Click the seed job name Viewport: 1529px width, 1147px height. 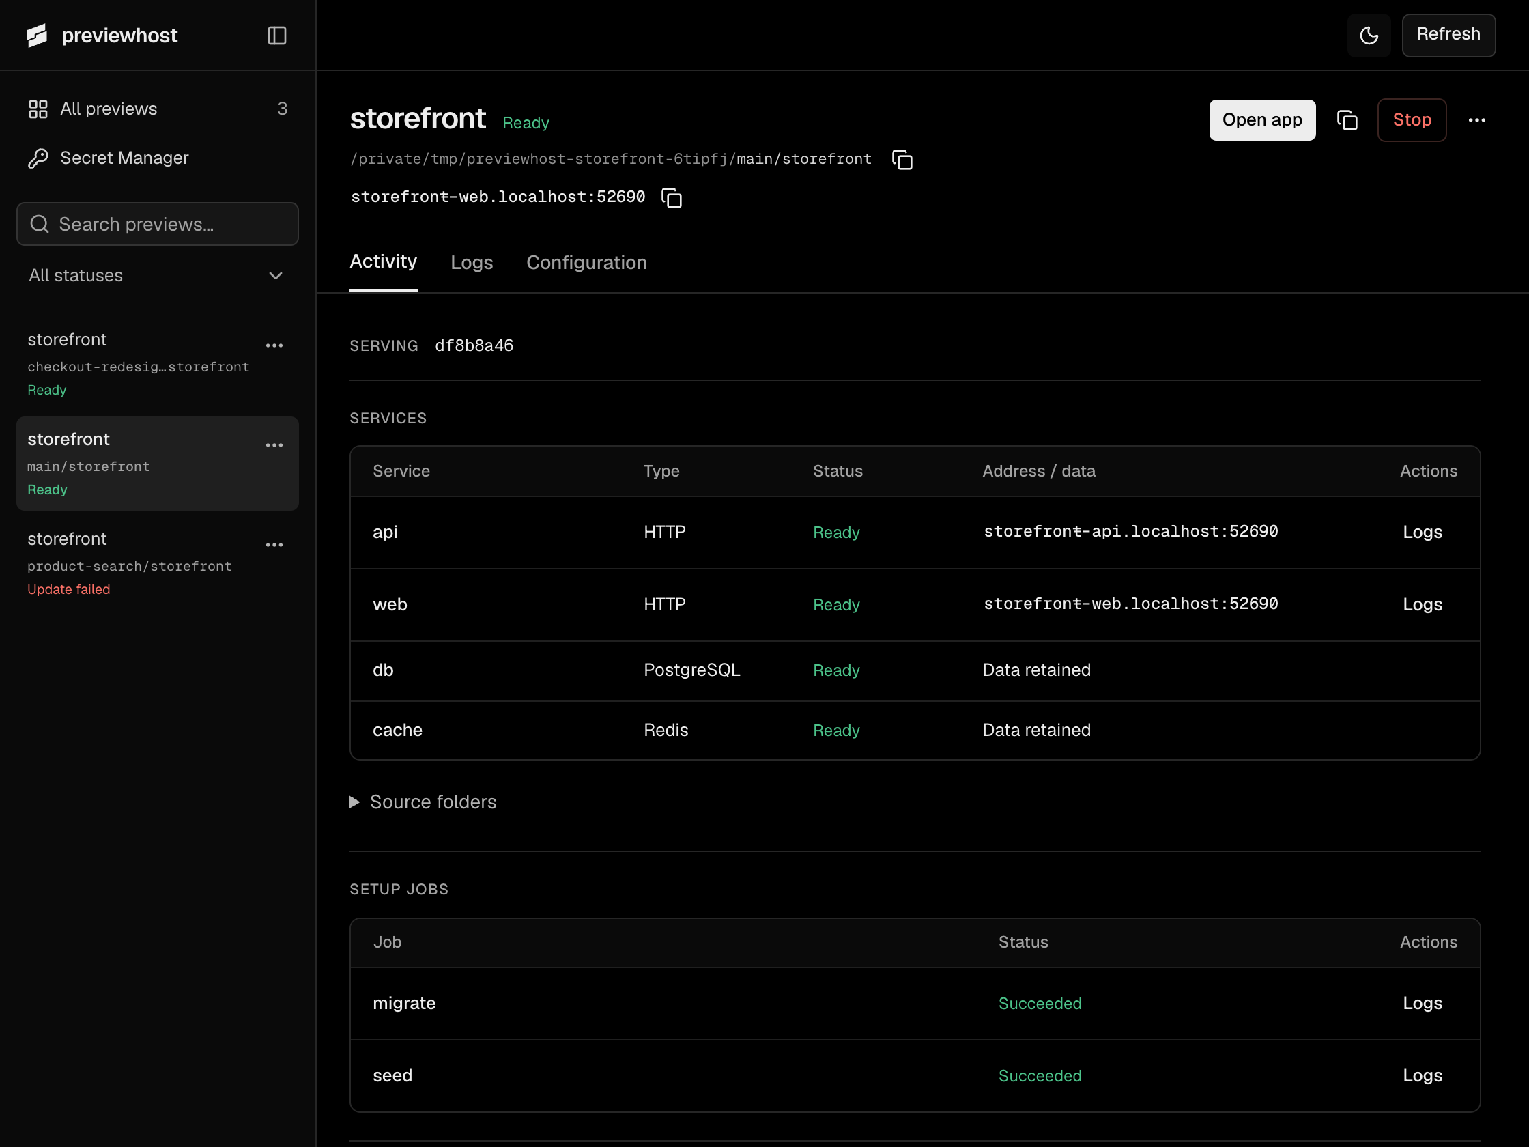pyautogui.click(x=392, y=1075)
